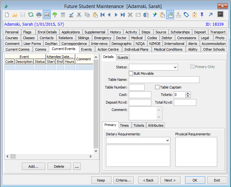
Task: Check the Primary Only checkbox
Action: (192, 67)
